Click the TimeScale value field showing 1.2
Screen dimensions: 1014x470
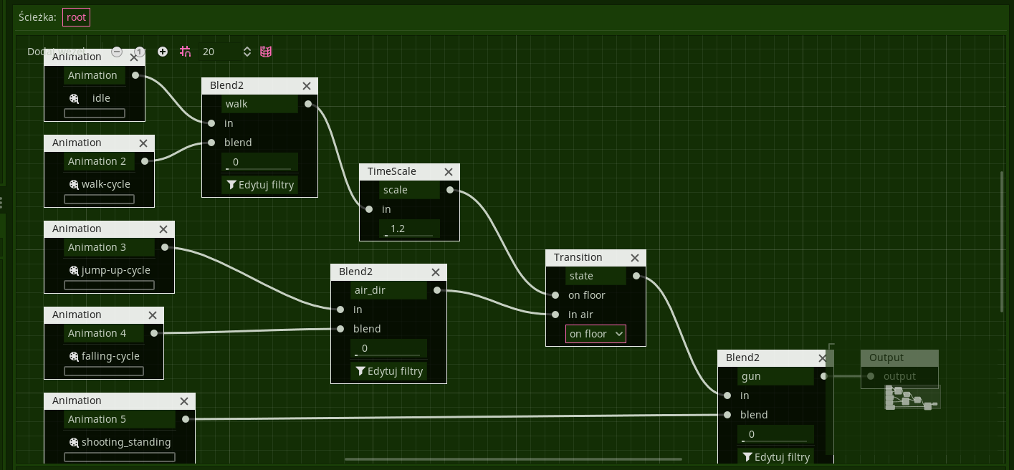click(x=409, y=228)
